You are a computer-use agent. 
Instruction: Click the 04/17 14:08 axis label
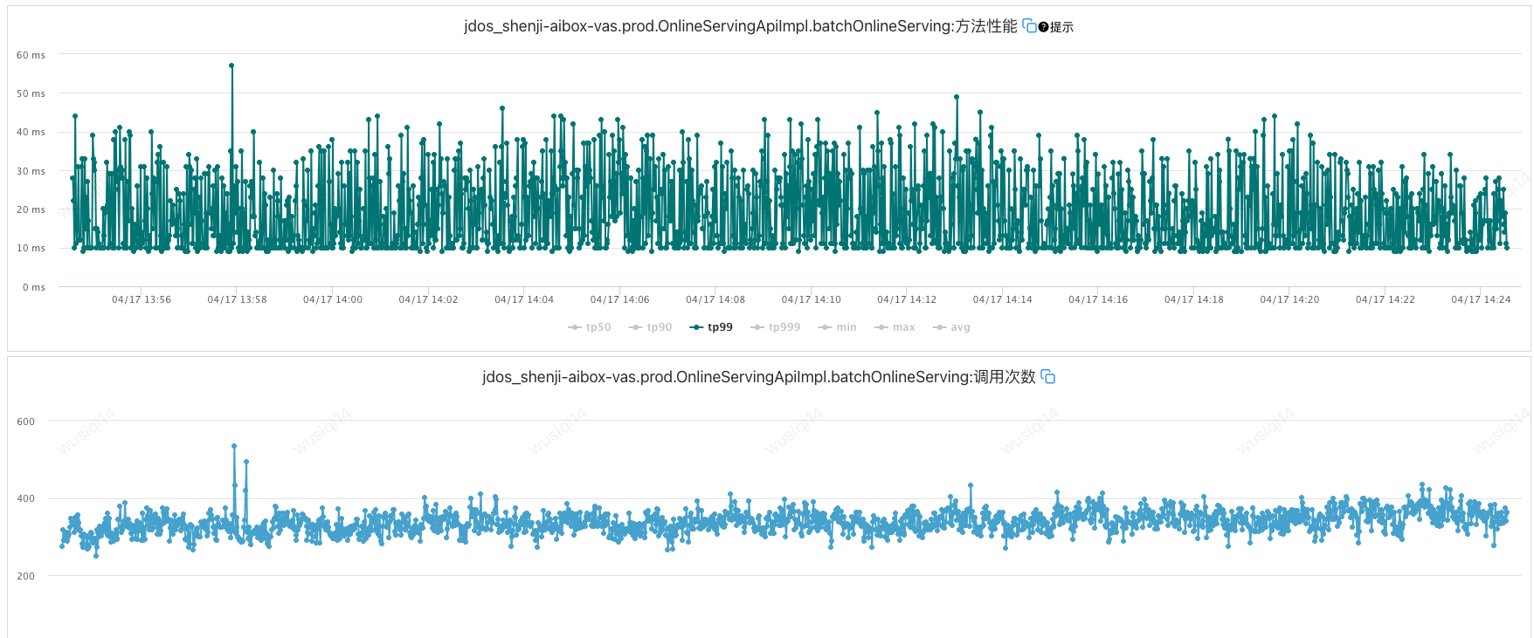(715, 299)
